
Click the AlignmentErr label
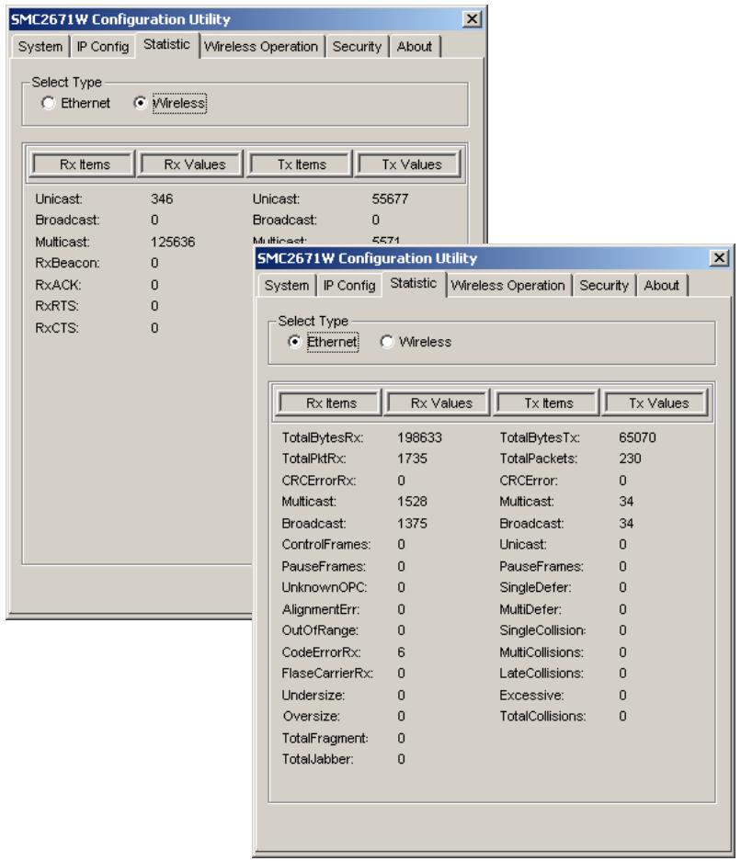tap(321, 609)
